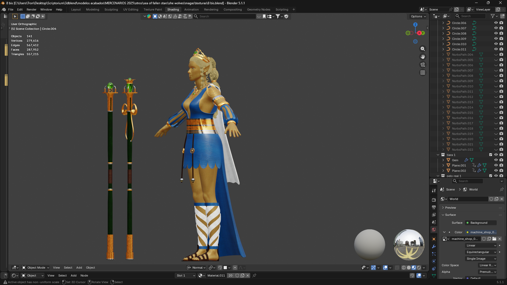Select wireframe viewport shading

point(404,268)
